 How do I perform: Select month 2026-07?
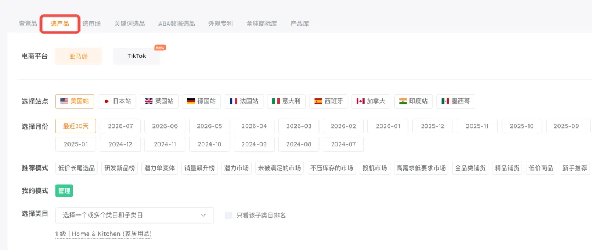click(121, 126)
